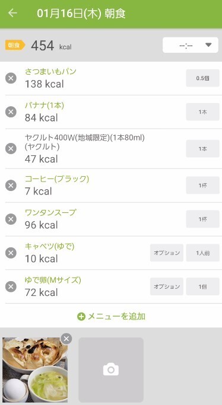The image size is (222, 405).
Task: Delete the attached breakfast photo
Action: (x=66, y=339)
